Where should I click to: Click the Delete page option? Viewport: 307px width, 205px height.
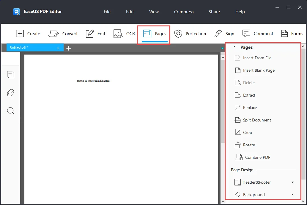(245, 83)
